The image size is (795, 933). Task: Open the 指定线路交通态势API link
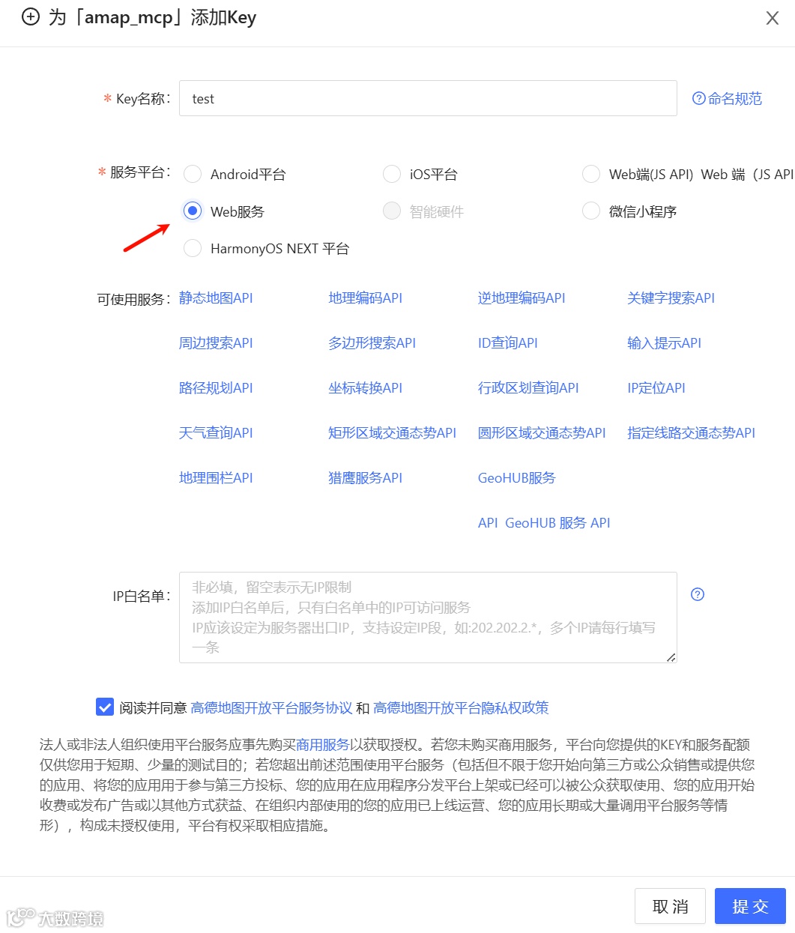click(x=691, y=432)
